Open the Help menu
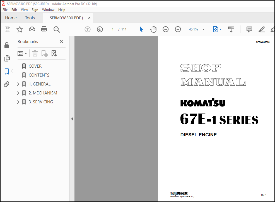Screen dimensions: 275x202 point(62,10)
